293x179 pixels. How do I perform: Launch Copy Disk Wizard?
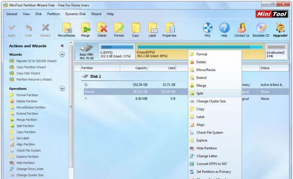[x=28, y=73]
